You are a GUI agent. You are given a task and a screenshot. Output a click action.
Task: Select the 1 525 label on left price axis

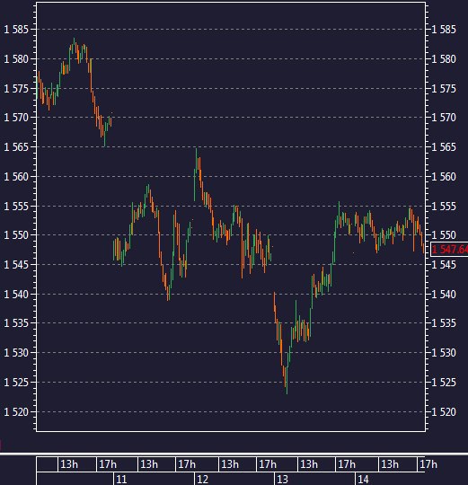point(16,383)
